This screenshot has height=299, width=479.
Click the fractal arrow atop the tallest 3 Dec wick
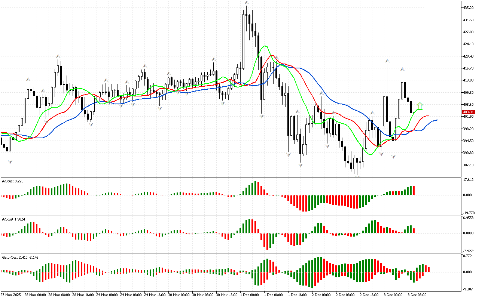coord(387,60)
